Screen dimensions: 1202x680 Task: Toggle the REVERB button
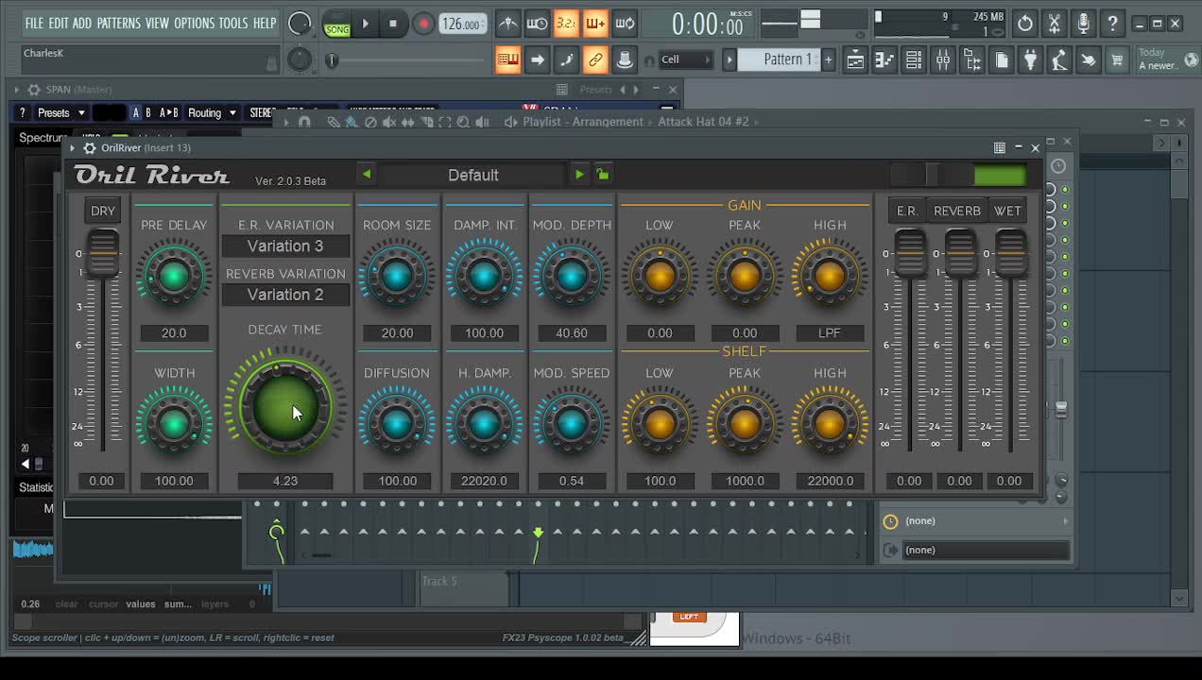[x=956, y=211]
